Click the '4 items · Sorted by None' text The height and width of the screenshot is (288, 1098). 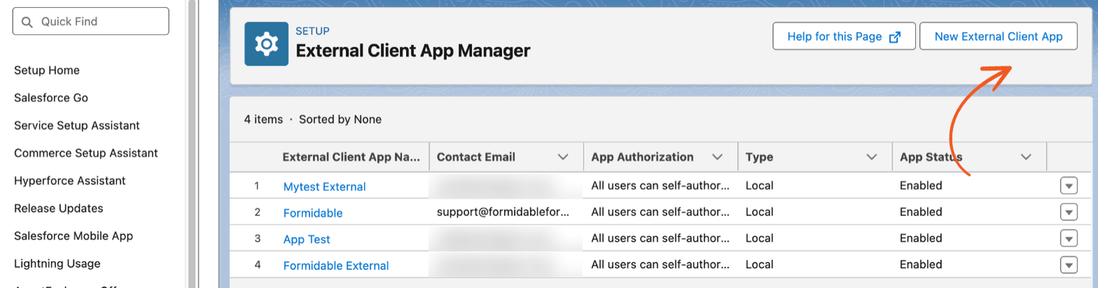click(x=313, y=120)
